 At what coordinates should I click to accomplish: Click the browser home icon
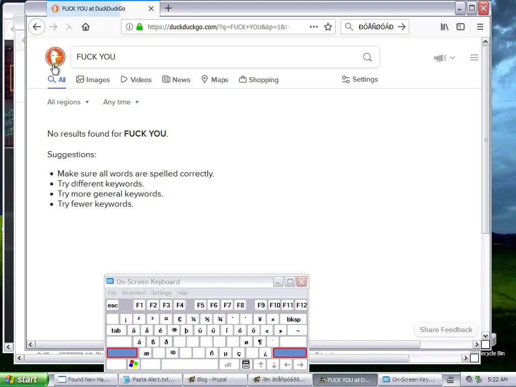[86, 27]
